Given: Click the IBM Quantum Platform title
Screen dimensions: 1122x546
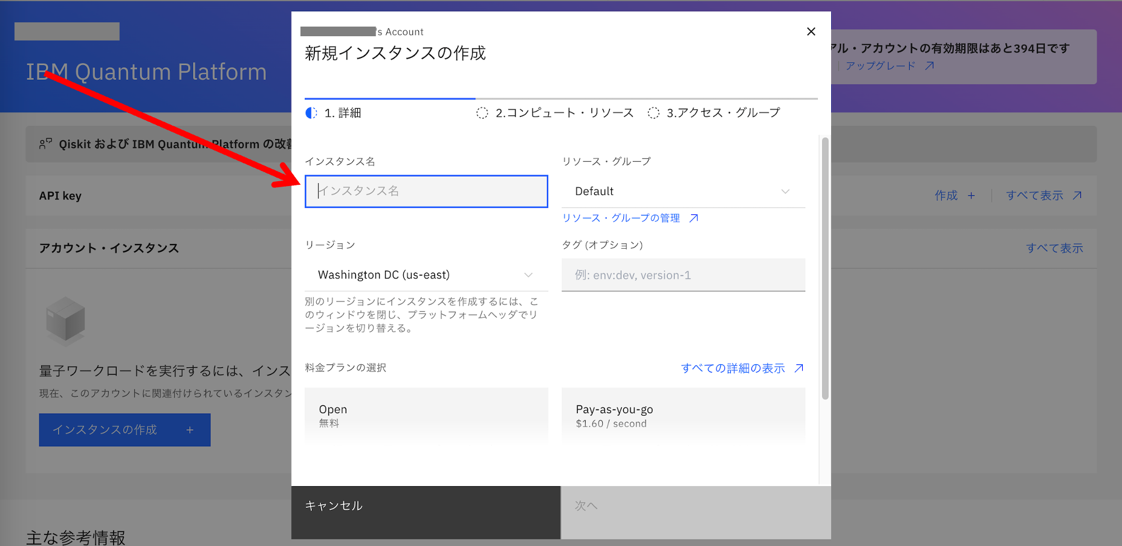Looking at the screenshot, I should coord(146,72).
